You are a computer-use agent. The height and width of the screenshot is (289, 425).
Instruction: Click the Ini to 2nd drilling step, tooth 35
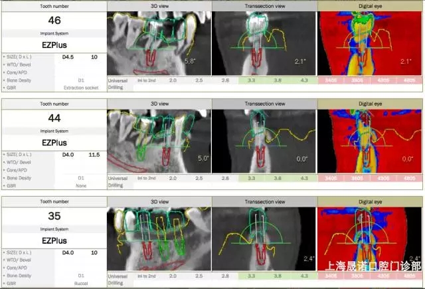click(147, 275)
